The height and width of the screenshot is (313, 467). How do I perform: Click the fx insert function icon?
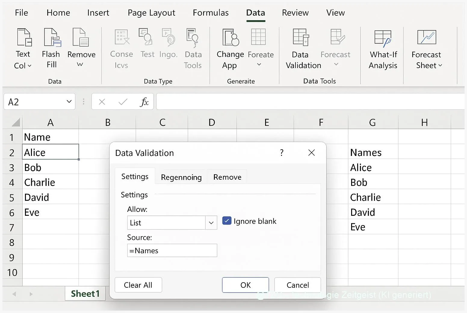(144, 102)
